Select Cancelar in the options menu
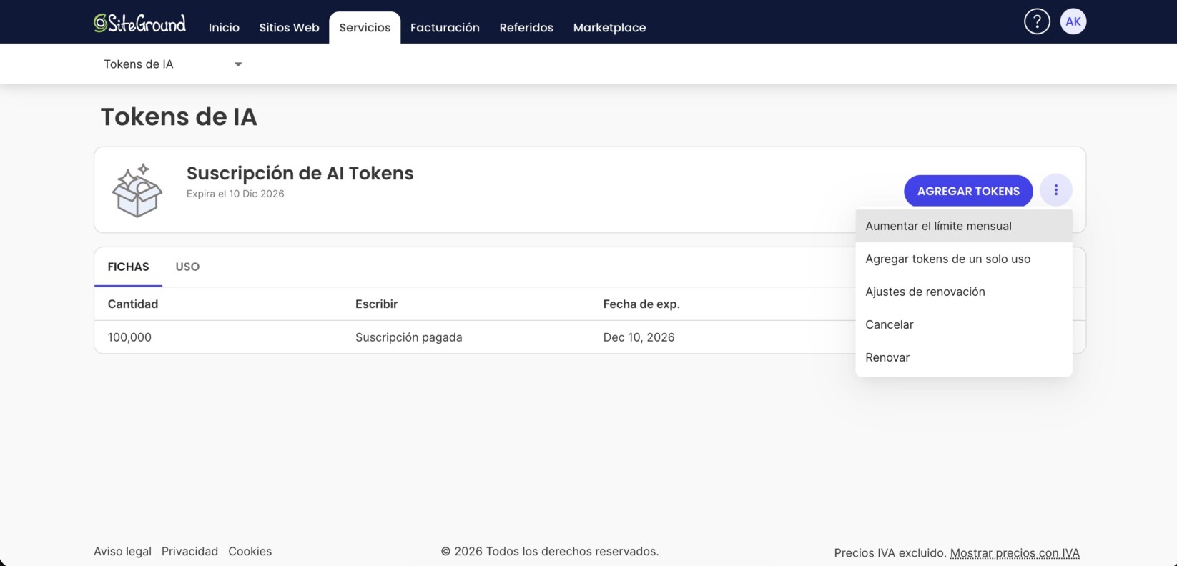The width and height of the screenshot is (1177, 566). tap(964, 324)
